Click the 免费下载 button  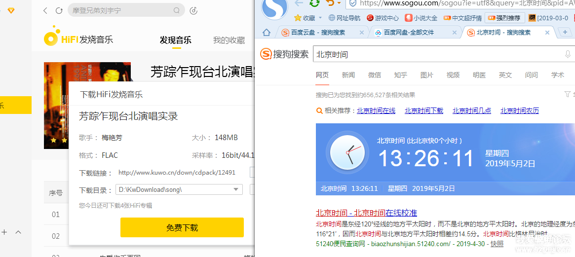(182, 227)
